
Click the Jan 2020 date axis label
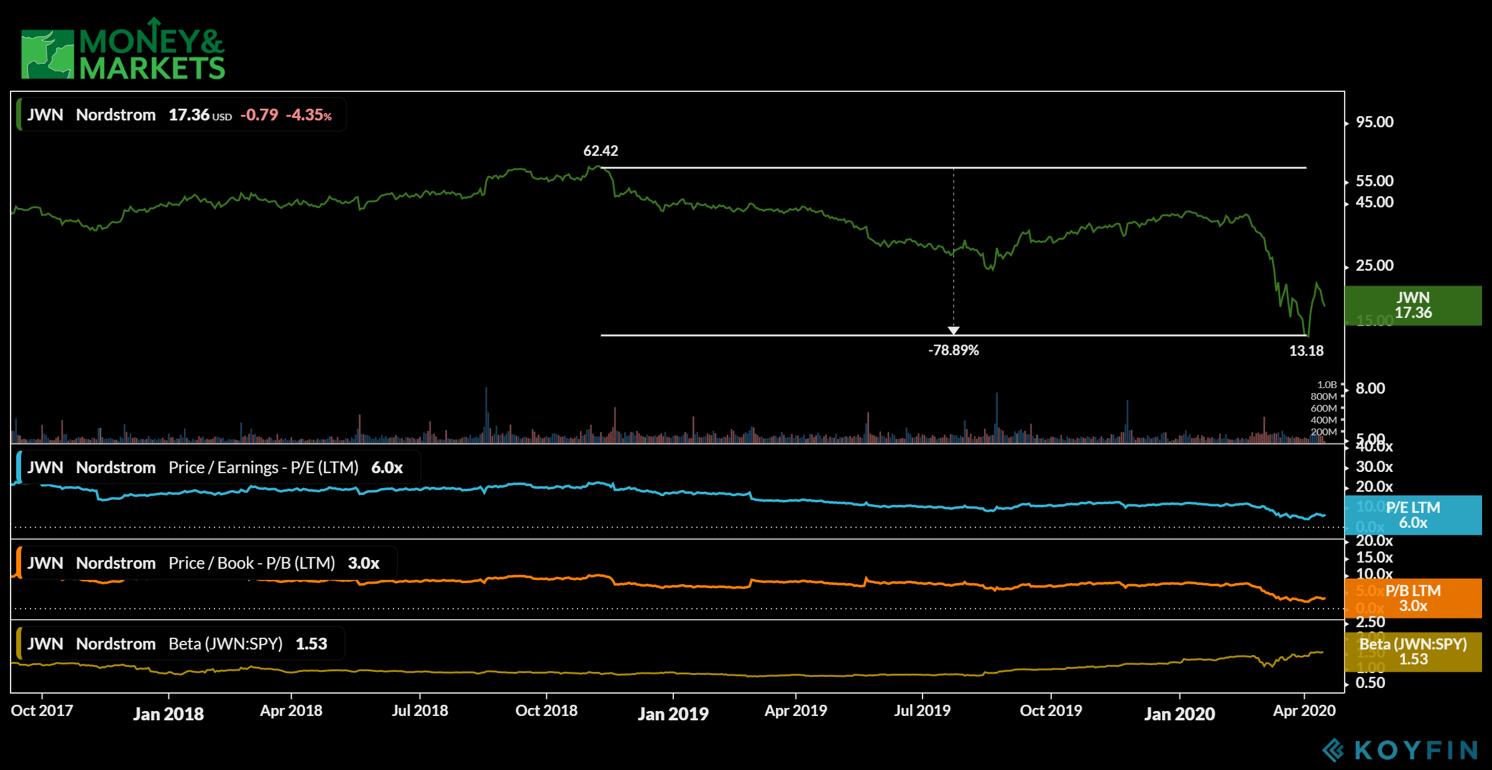(1180, 713)
